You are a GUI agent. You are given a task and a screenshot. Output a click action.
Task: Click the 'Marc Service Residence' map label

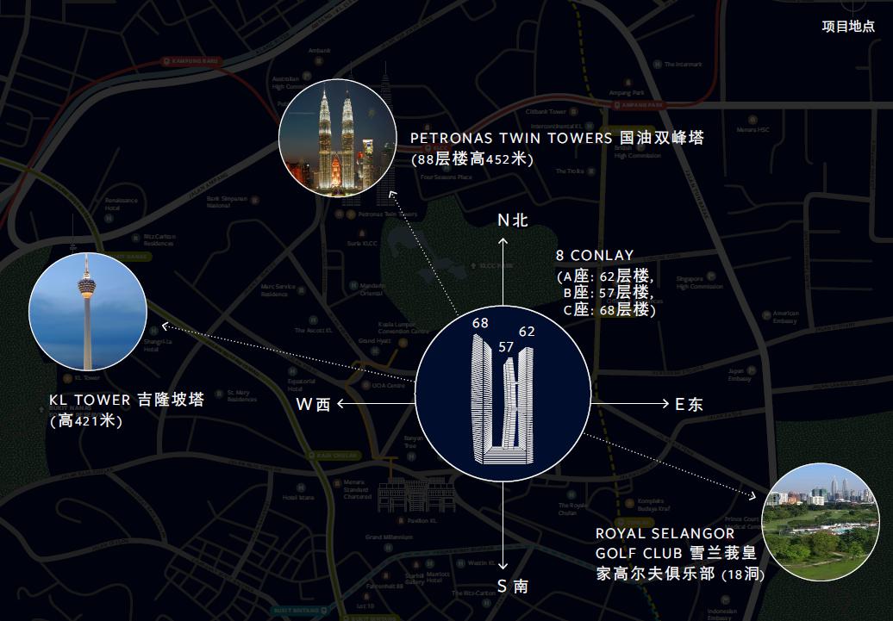pyautogui.click(x=278, y=290)
